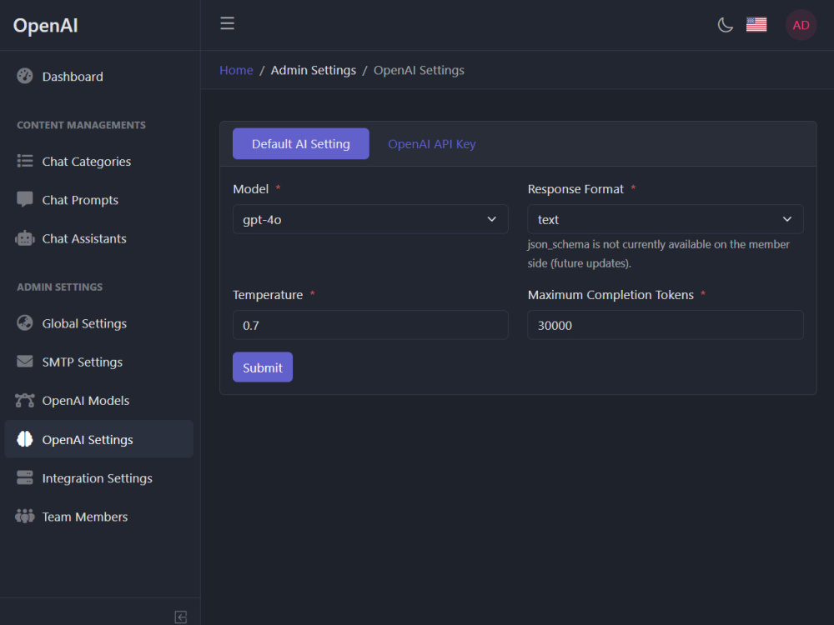Click the ADMIN SETTINGS section header
834x625 pixels.
tap(59, 287)
